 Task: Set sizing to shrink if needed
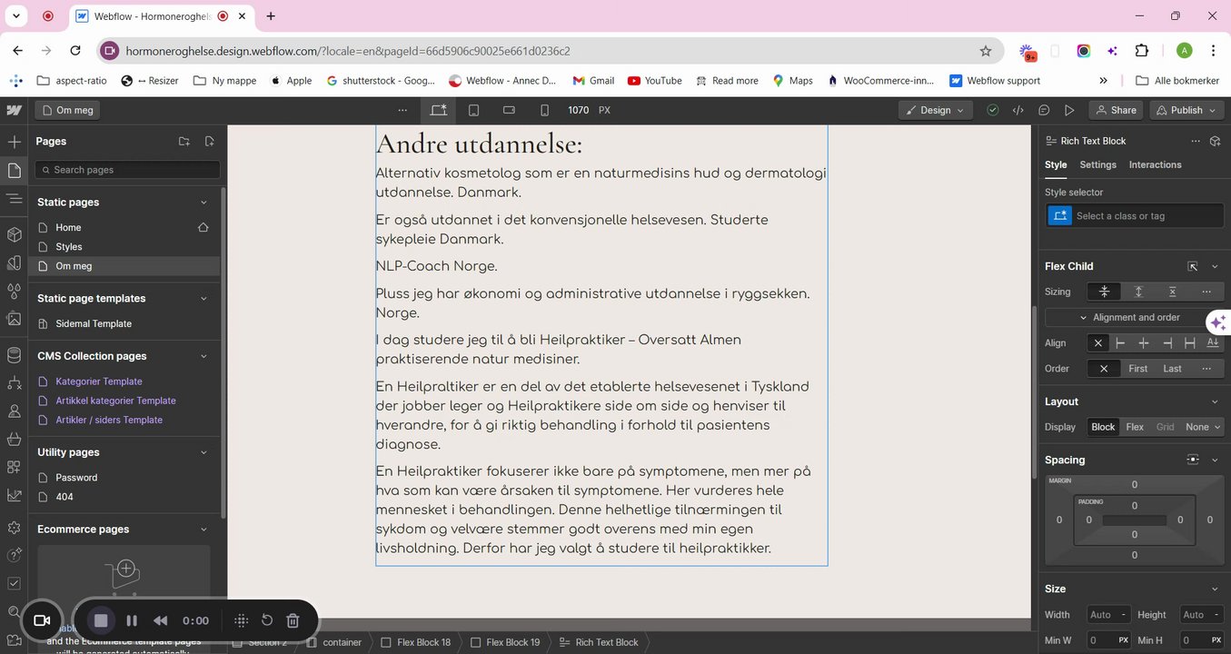point(1105,292)
